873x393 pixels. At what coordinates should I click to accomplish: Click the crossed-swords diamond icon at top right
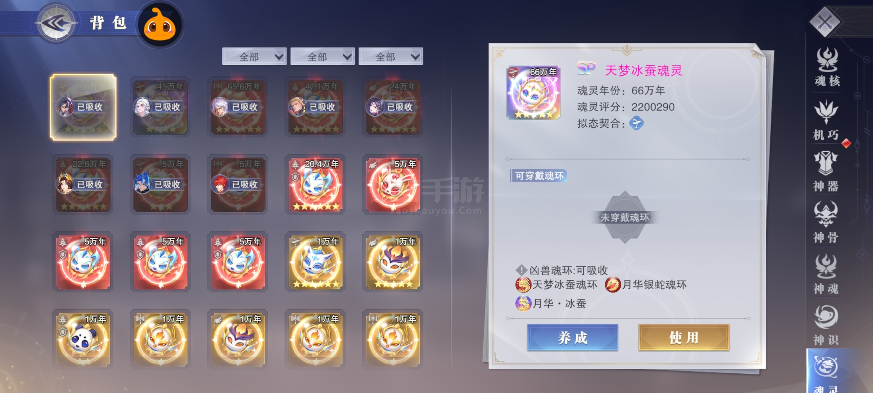point(825,21)
